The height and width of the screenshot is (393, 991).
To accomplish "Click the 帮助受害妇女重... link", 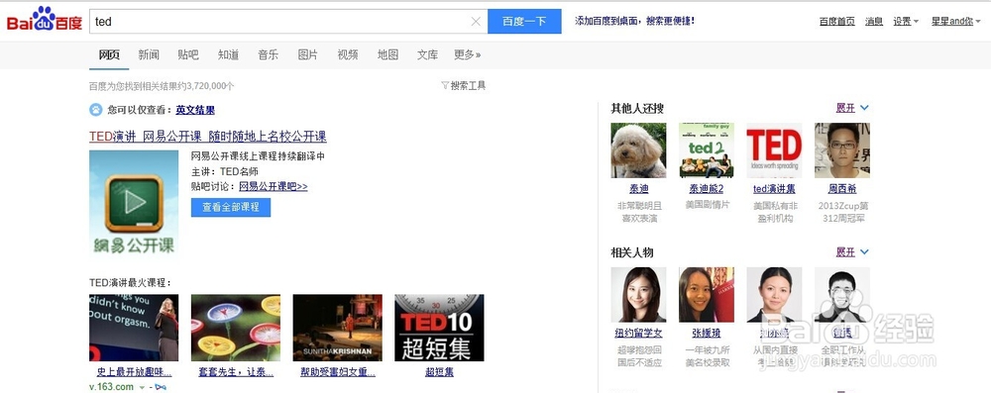I will [x=338, y=372].
